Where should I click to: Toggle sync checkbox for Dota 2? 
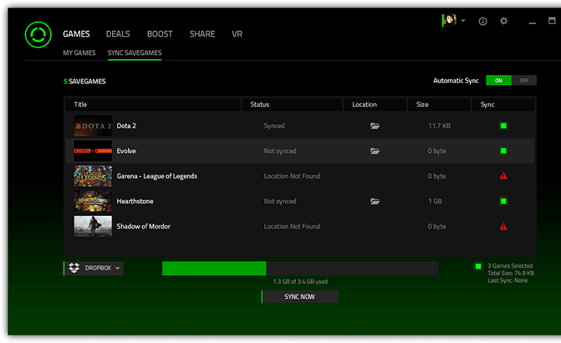tap(503, 126)
